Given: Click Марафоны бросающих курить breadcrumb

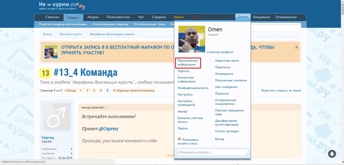Looking at the screenshot, I should [x=112, y=34].
